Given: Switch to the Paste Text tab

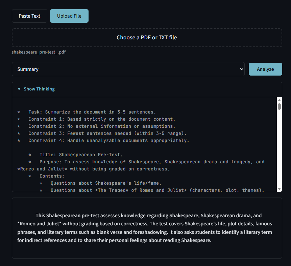Looking at the screenshot, I should [x=29, y=16].
